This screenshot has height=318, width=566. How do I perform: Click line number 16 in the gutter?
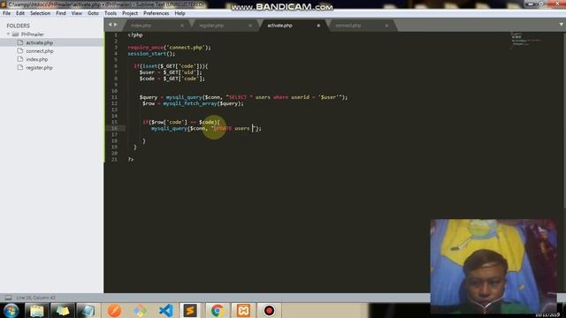coord(114,128)
